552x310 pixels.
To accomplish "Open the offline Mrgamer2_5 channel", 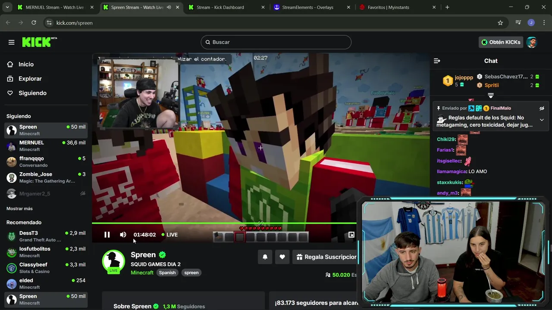I will (x=46, y=194).
